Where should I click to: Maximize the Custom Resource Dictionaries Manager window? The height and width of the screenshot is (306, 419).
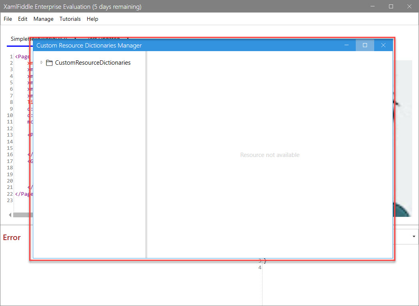point(365,45)
